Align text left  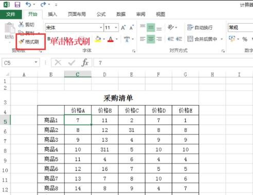tap(142, 39)
